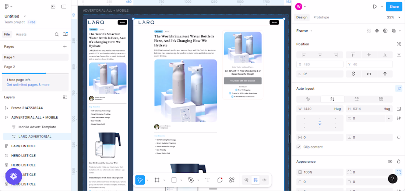Click the blue Share button

point(394,7)
